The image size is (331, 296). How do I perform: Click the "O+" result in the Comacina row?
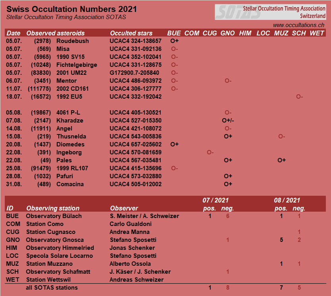click(x=228, y=184)
